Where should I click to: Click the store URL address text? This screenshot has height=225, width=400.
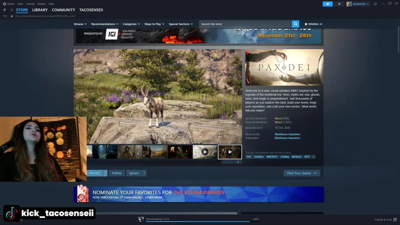pos(45,16)
